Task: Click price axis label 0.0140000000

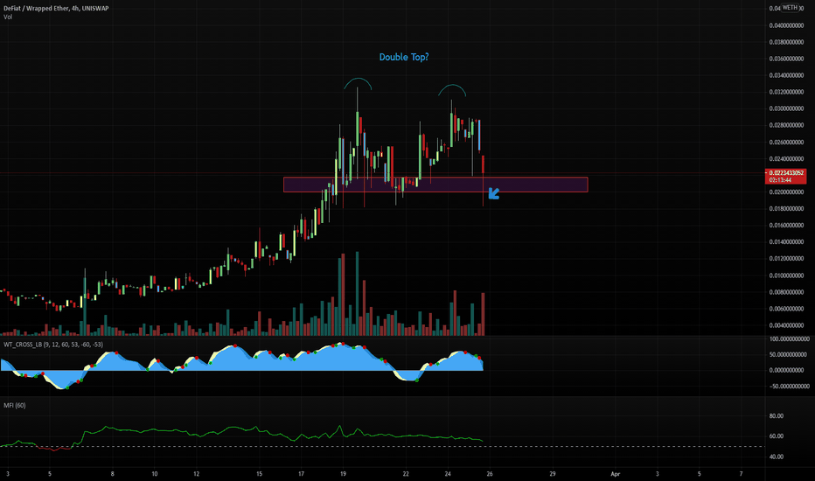Action: [786, 242]
